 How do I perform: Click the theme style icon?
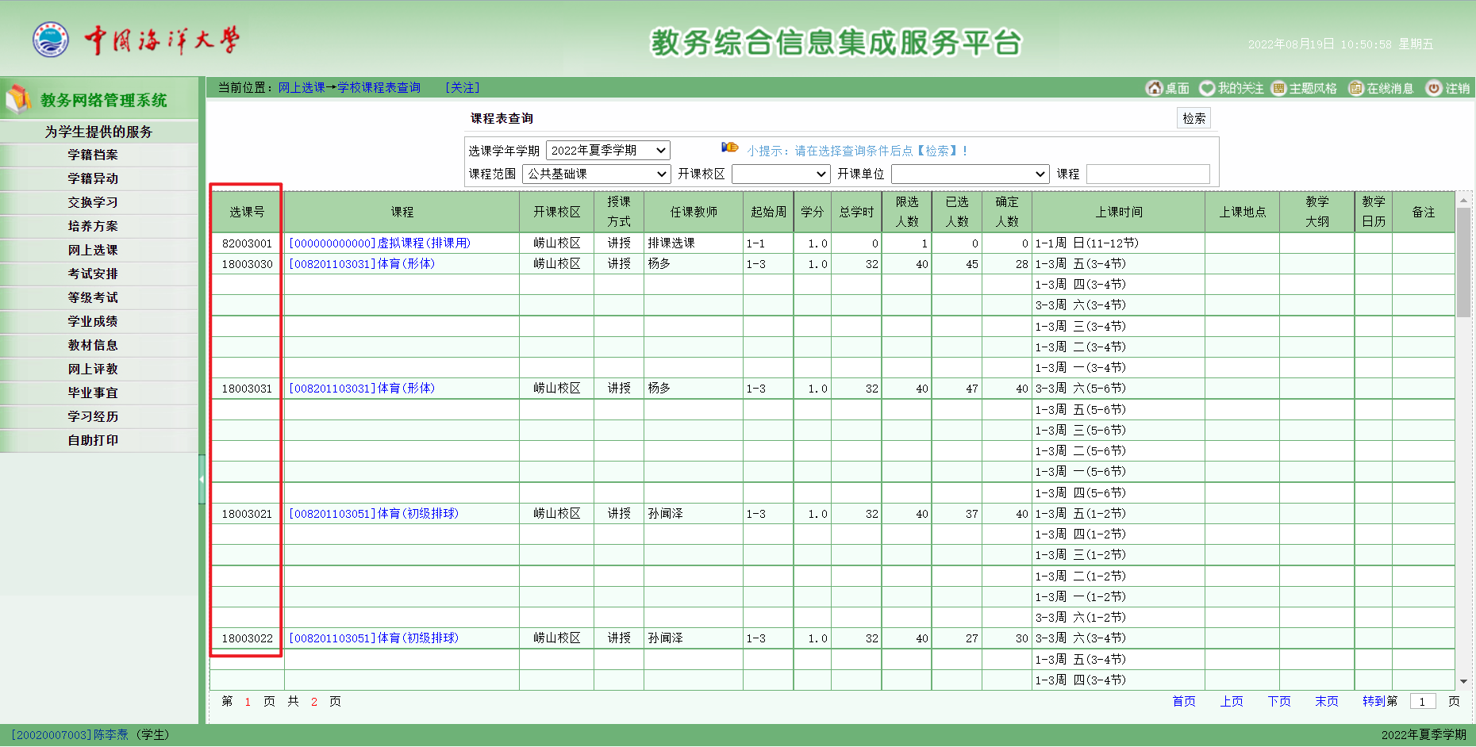pyautogui.click(x=1278, y=88)
